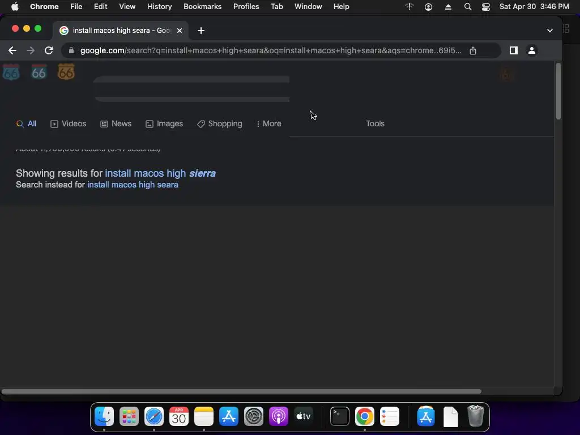Open Apple TV from the dock
Screen dimensions: 580x435
pyautogui.click(x=304, y=416)
